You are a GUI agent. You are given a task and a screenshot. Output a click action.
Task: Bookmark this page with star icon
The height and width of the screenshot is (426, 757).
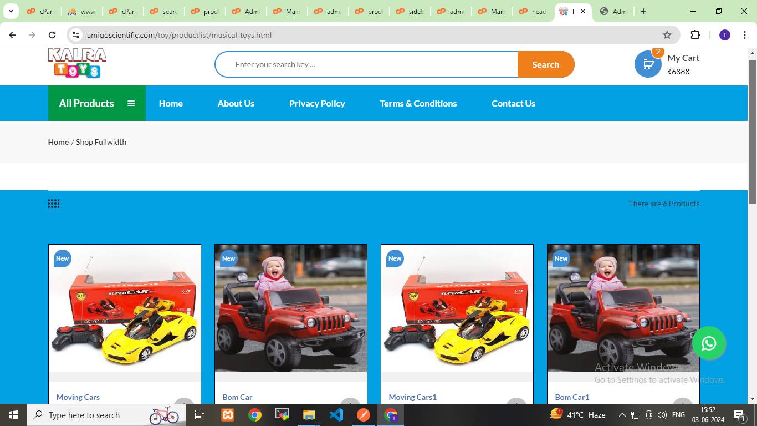(x=667, y=35)
